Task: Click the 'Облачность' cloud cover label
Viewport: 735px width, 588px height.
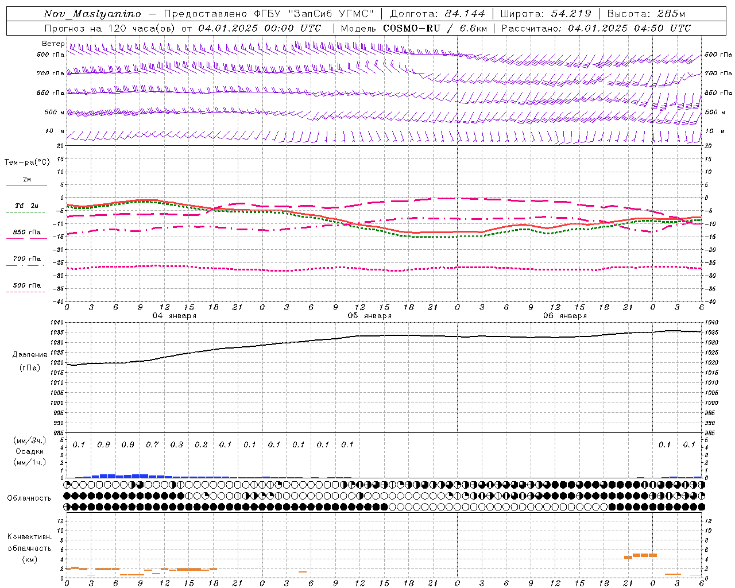Action: [x=29, y=498]
